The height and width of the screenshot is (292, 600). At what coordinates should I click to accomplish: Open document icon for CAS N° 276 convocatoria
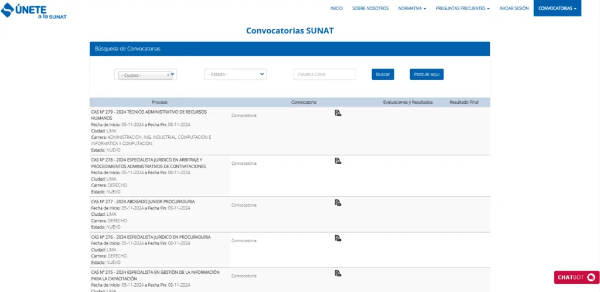337,238
